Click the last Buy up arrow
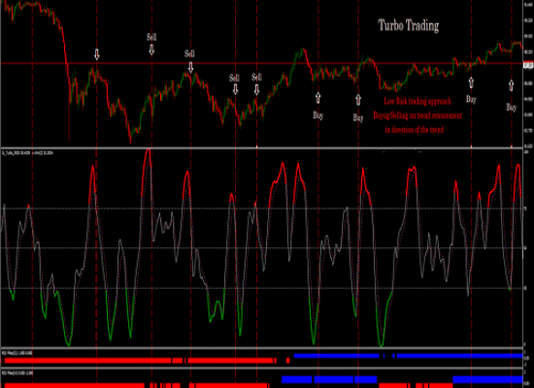This screenshot has width=534, height=388. click(x=511, y=85)
